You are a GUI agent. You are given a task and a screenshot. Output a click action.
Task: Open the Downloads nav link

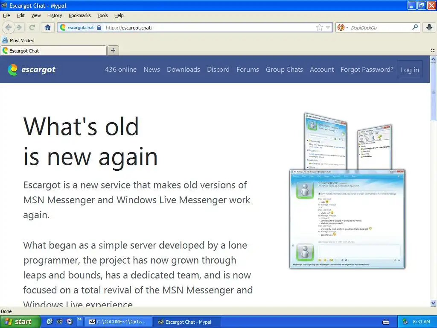(184, 70)
